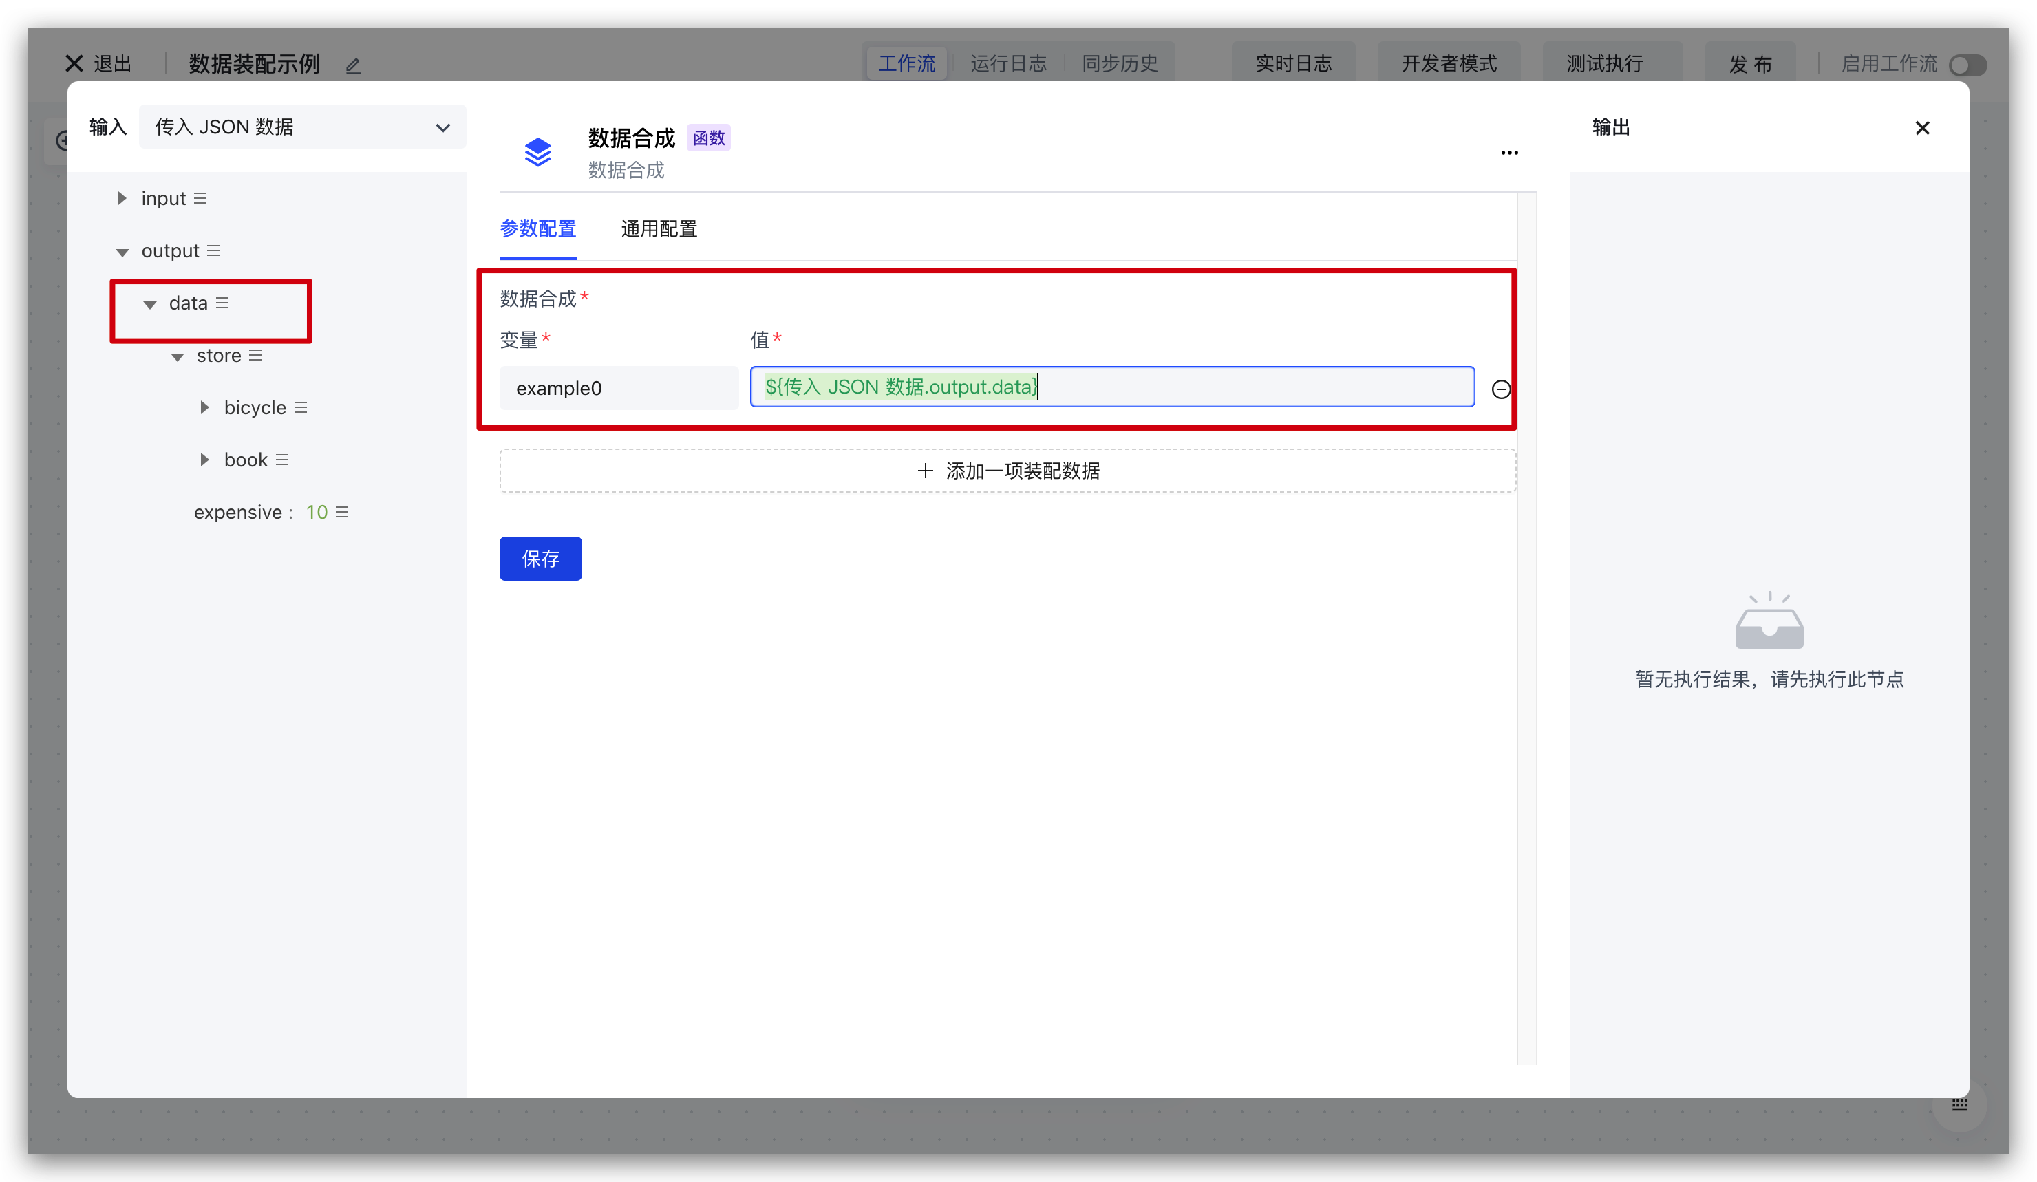This screenshot has height=1182, width=2037.
Task: Close the node configuration dialog
Action: [x=1922, y=129]
